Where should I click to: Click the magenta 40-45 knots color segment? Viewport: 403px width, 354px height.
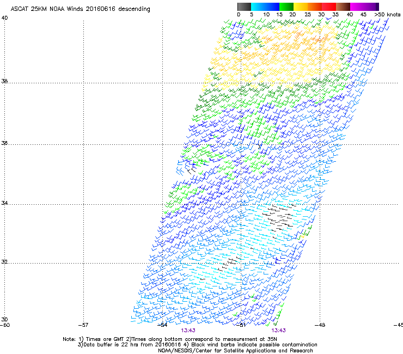pyautogui.click(x=357, y=7)
